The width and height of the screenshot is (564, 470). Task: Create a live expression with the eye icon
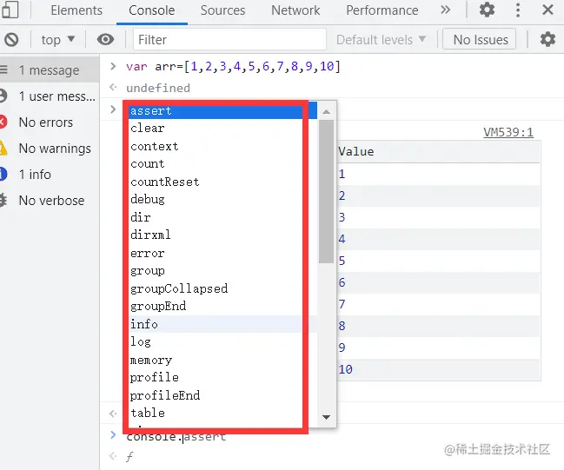[105, 40]
